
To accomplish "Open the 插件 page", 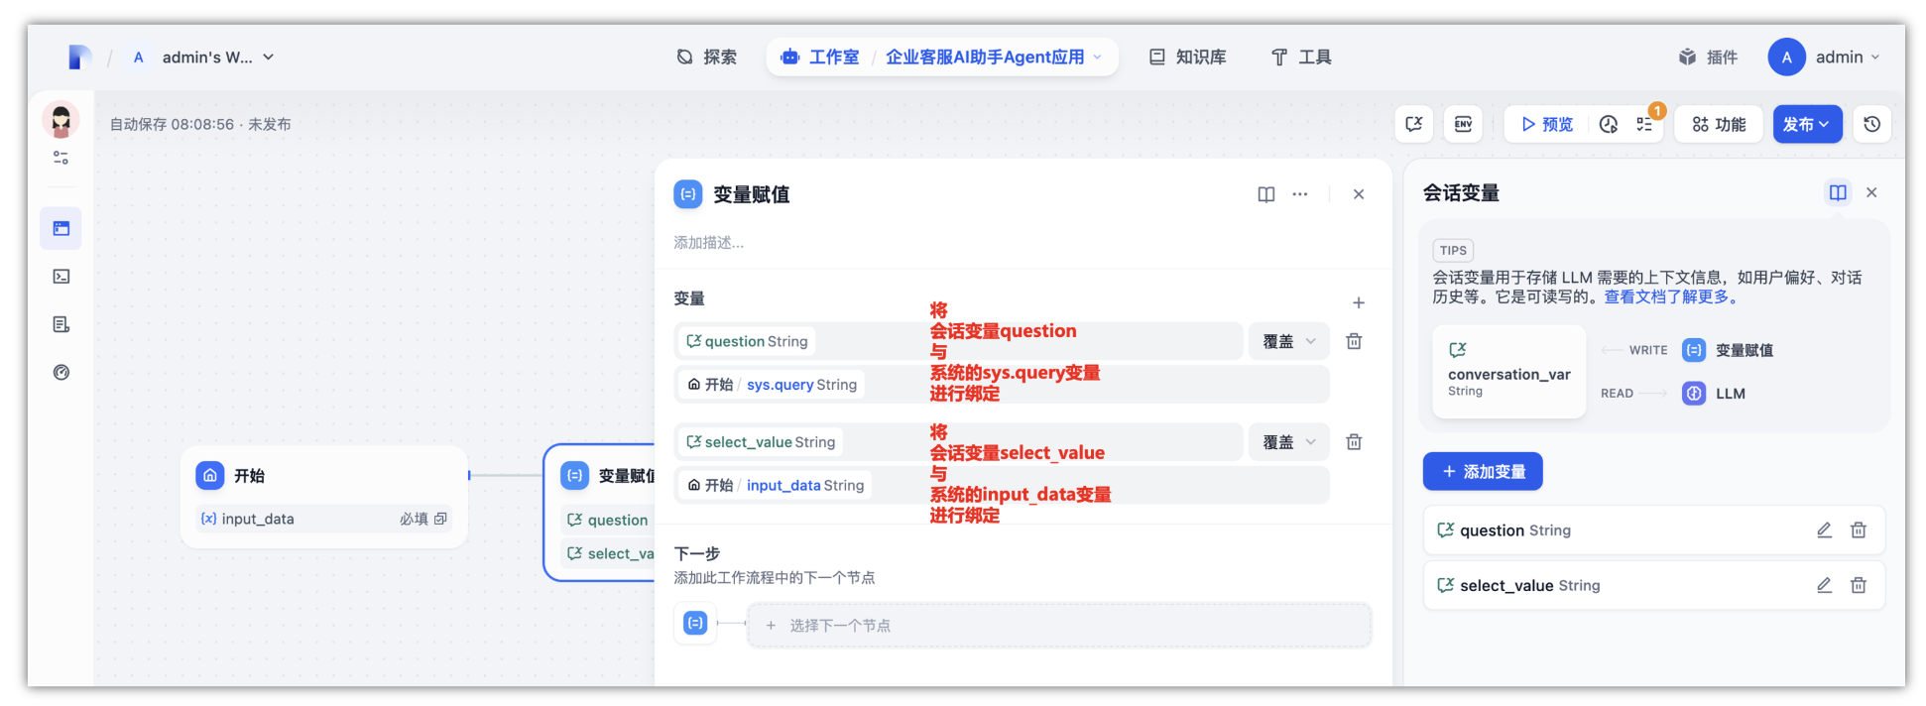I will 1708,58.
